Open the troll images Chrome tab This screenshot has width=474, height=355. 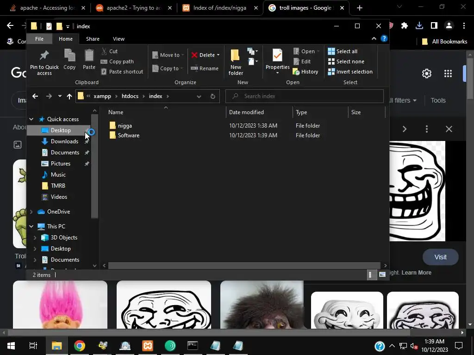click(x=306, y=8)
